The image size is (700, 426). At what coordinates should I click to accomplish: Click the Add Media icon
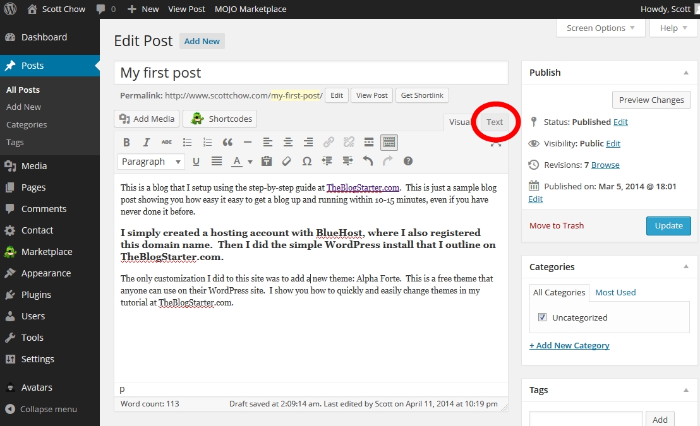click(x=146, y=118)
